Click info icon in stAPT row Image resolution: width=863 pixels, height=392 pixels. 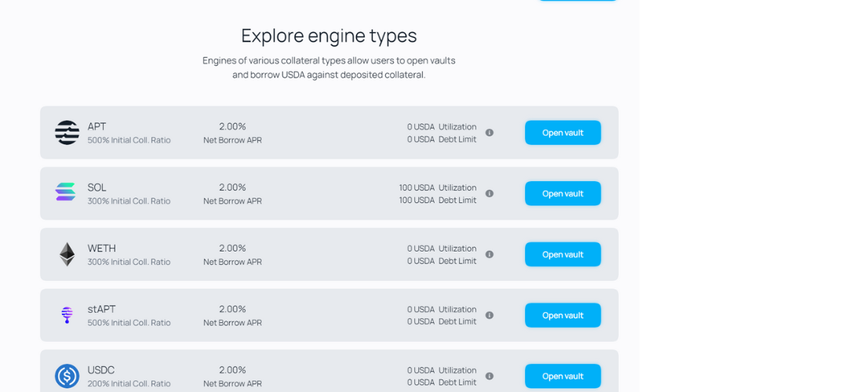pyautogui.click(x=490, y=315)
